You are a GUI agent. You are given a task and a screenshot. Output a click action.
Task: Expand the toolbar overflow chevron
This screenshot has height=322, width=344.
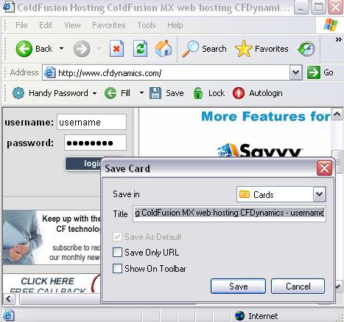point(339,39)
